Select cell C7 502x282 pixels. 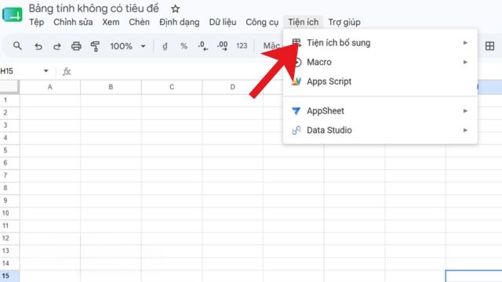pos(172,175)
